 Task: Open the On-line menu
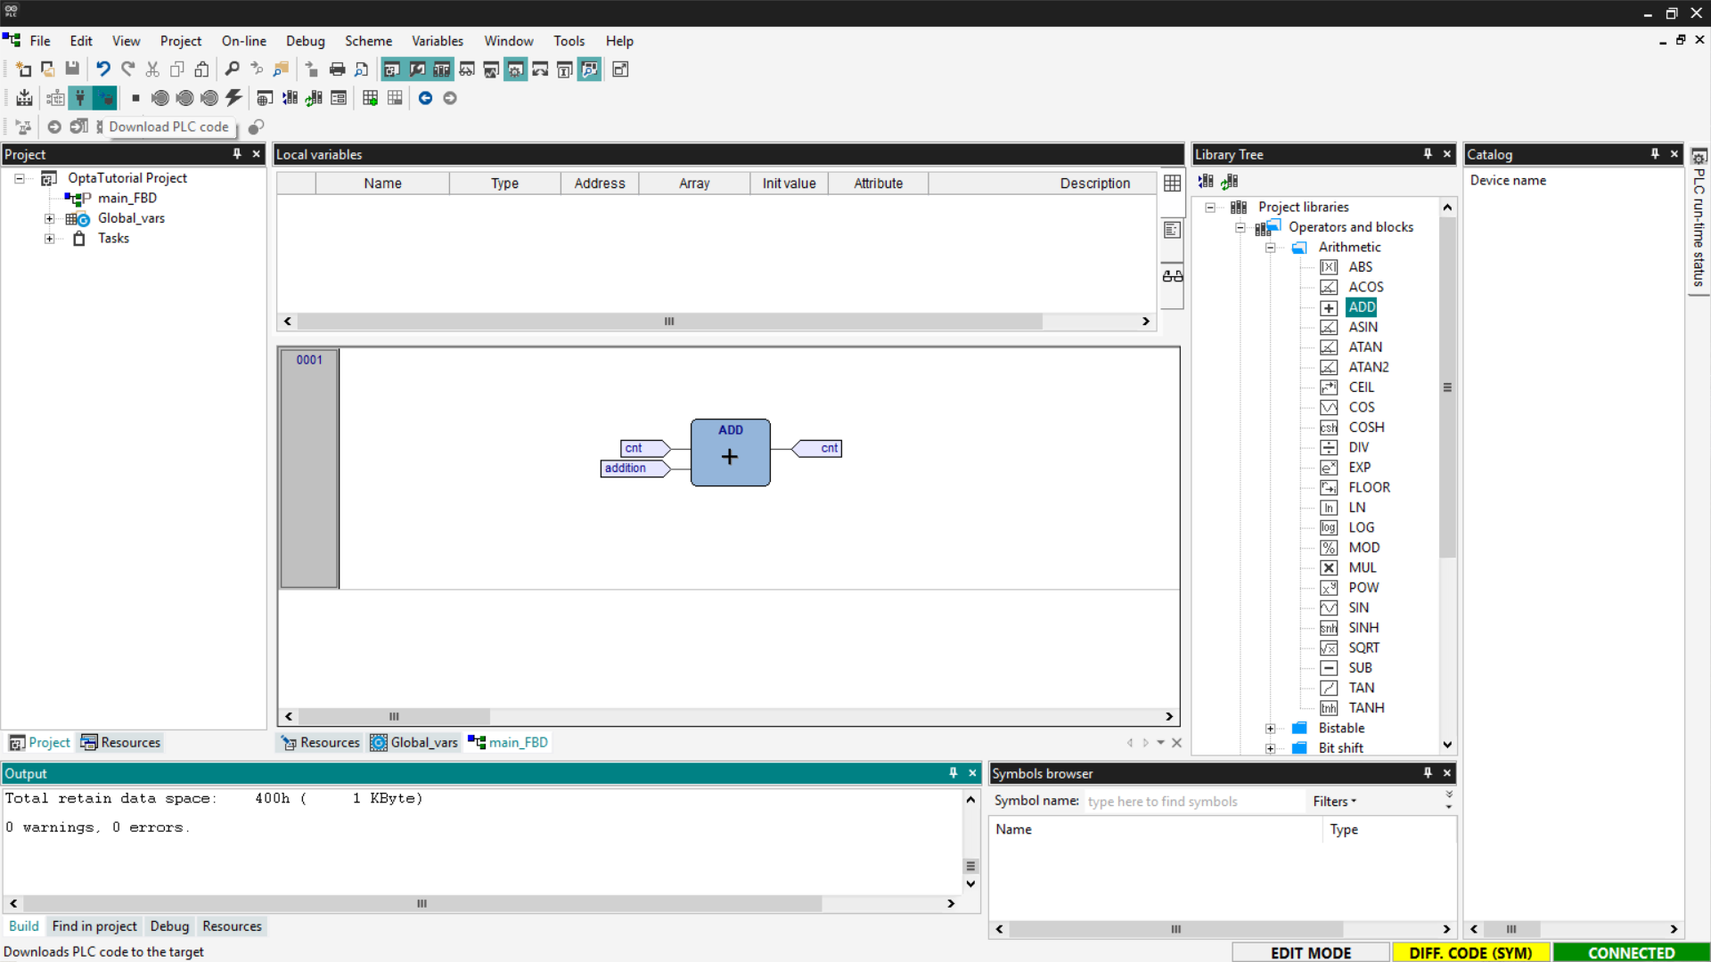pyautogui.click(x=243, y=41)
